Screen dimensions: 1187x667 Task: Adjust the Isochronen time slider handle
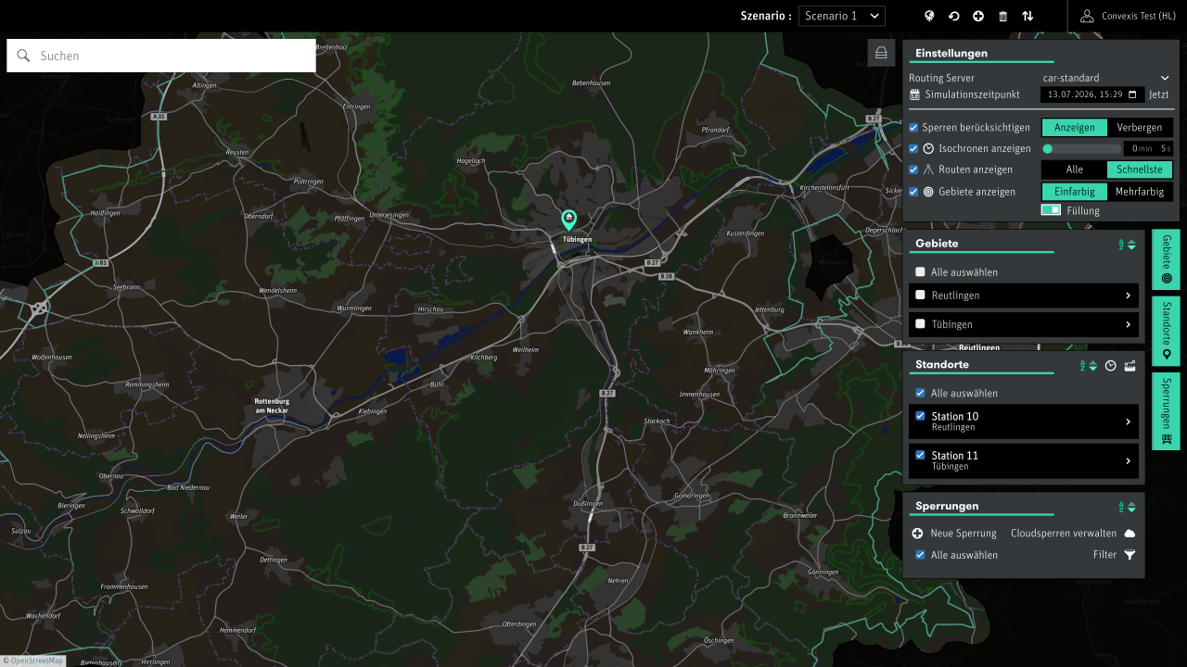click(x=1048, y=148)
